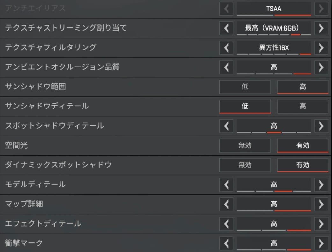Click the 異方性16X value selector
This screenshot has height=252, width=332.
click(x=274, y=48)
